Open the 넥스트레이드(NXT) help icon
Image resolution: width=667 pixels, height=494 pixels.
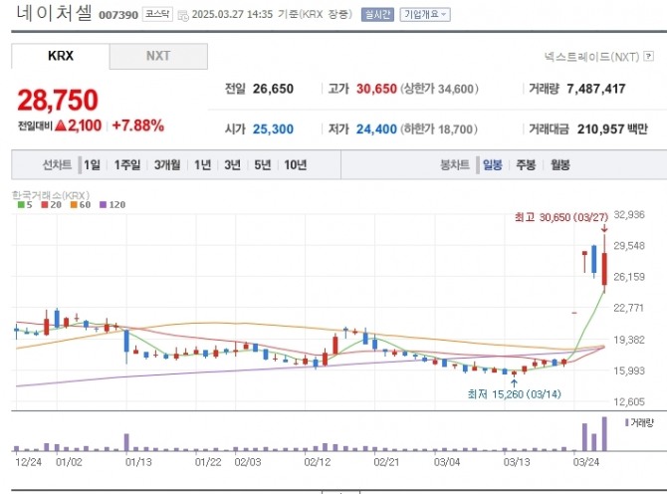coord(648,56)
